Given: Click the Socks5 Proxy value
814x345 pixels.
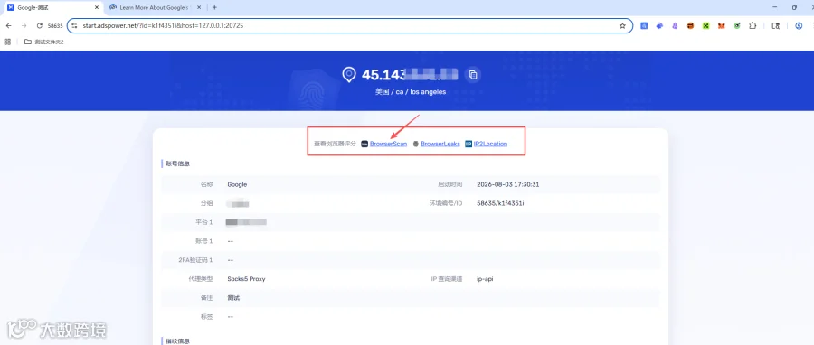Looking at the screenshot, I should click(x=246, y=279).
